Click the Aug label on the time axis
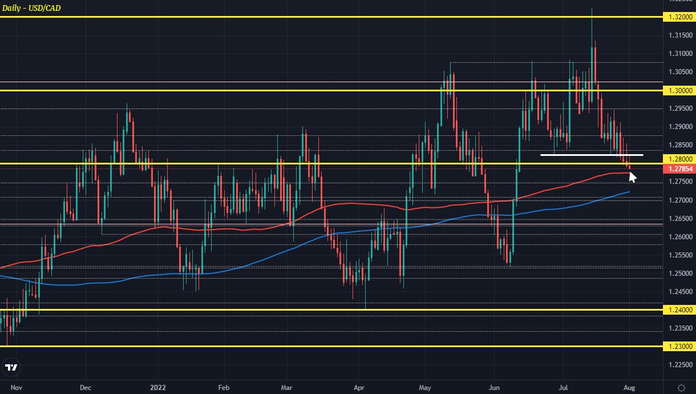This screenshot has width=696, height=394. click(630, 387)
